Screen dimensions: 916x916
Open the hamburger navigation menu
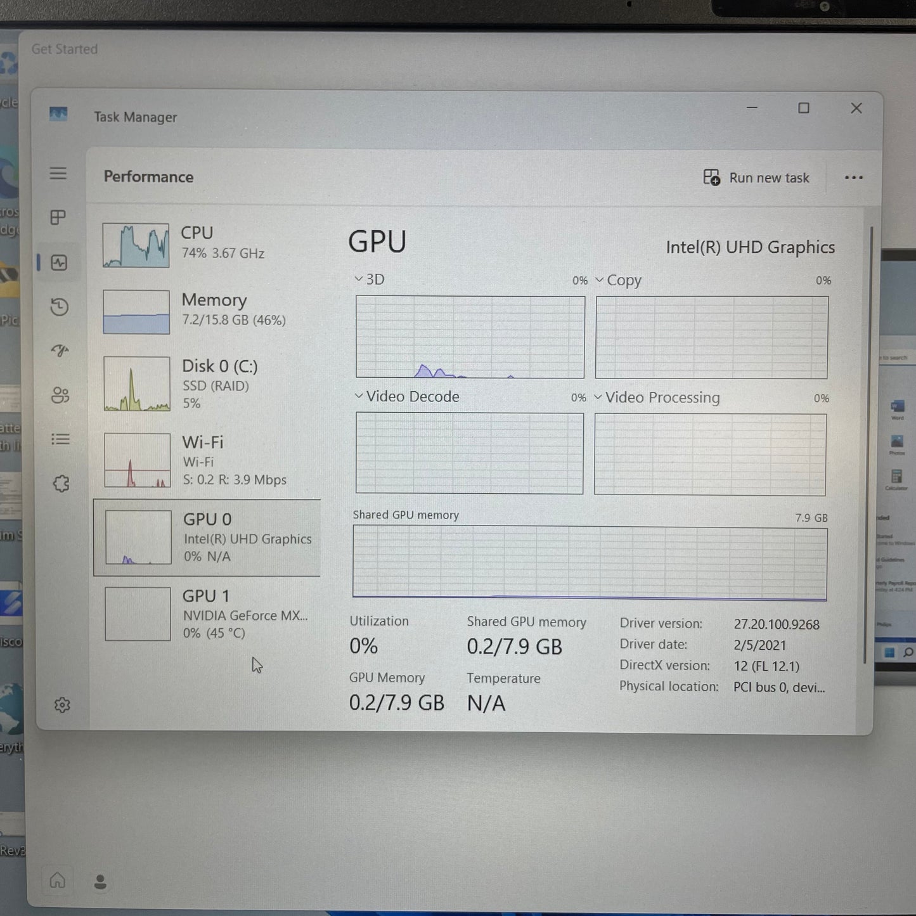tap(58, 173)
